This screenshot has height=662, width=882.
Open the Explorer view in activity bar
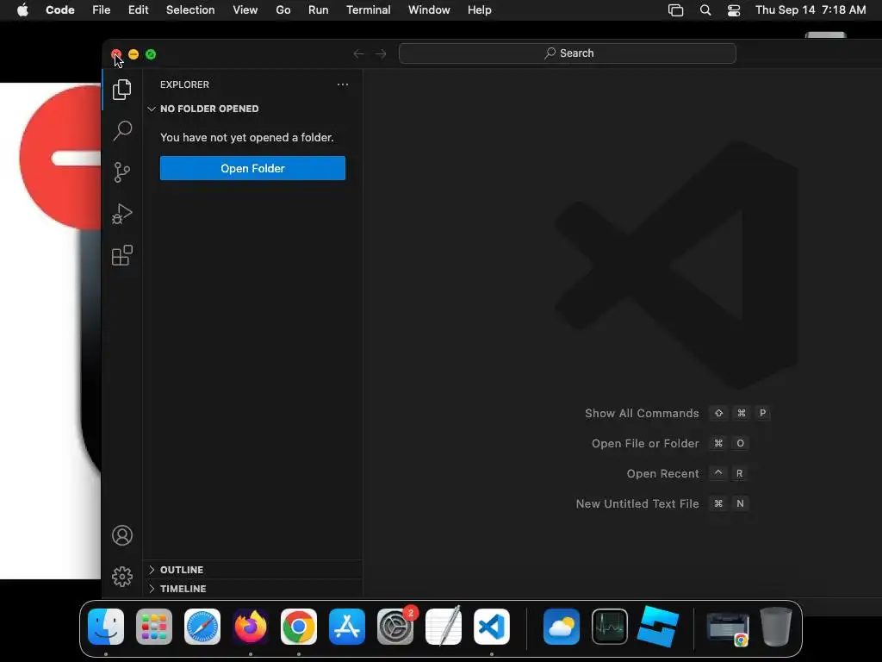click(122, 90)
